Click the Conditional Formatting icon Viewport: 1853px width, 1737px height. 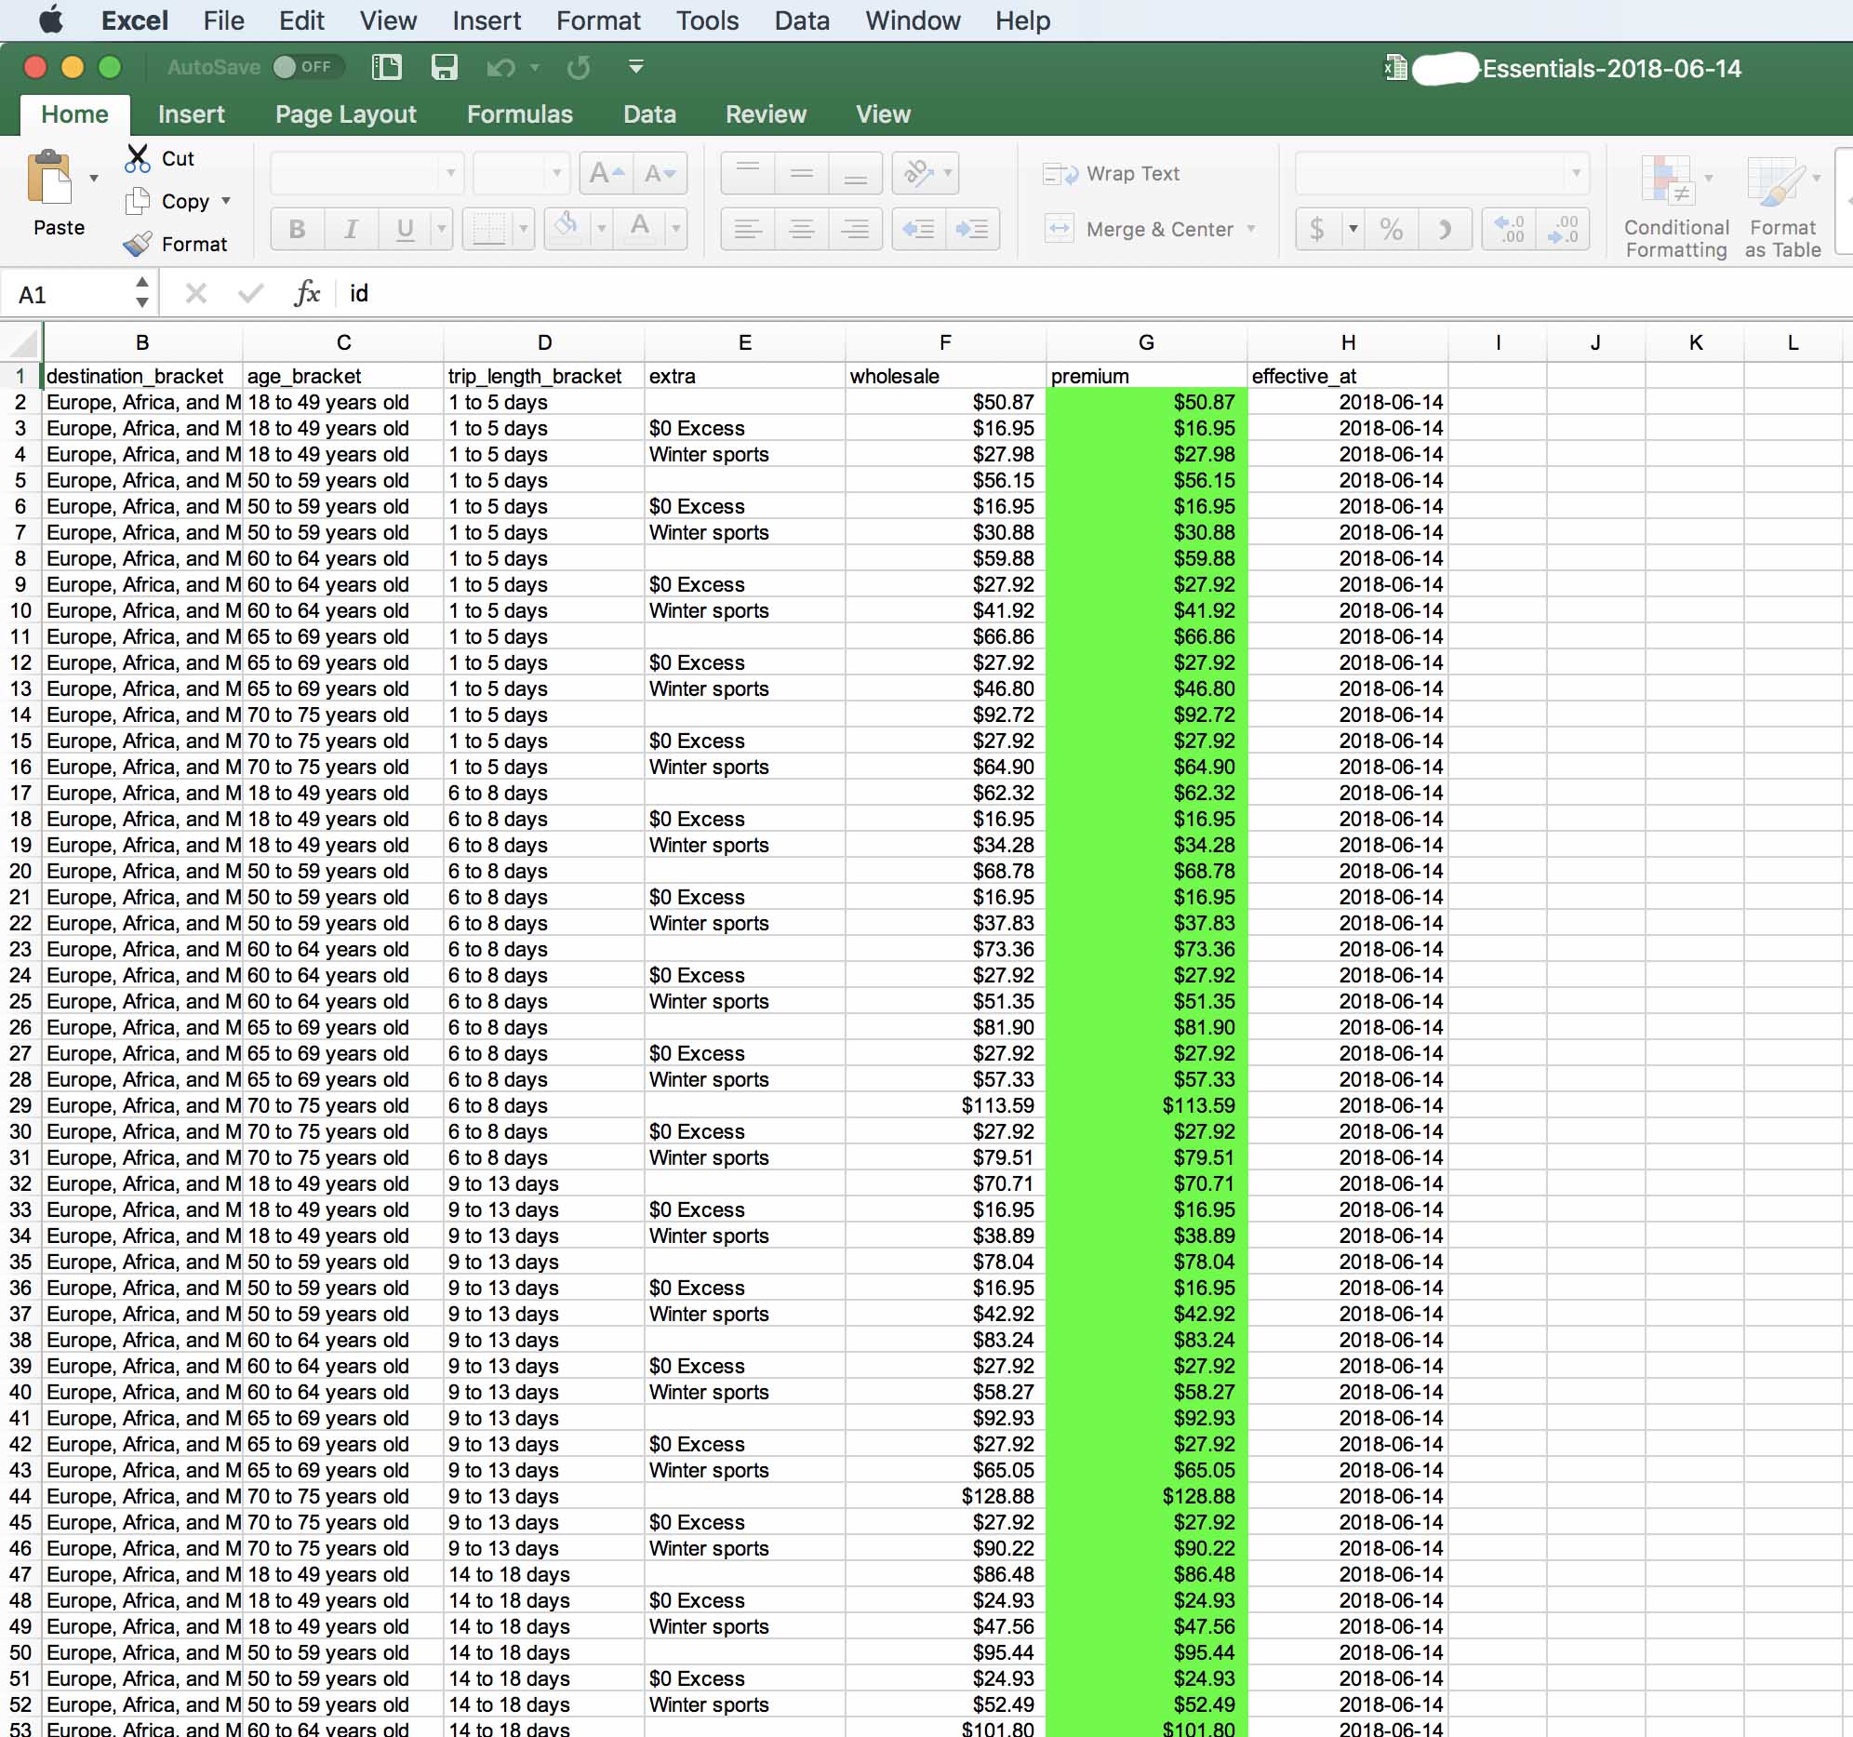click(1667, 180)
